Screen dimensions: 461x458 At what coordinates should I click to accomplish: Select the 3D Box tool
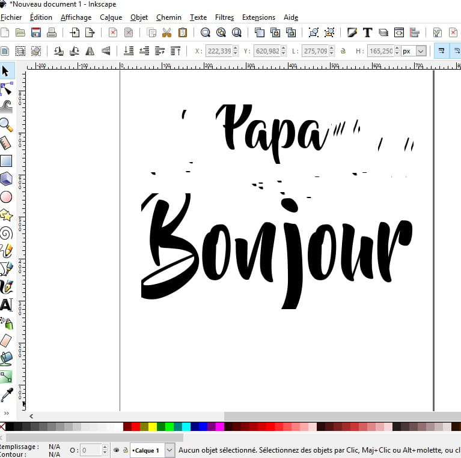[x=6, y=179]
